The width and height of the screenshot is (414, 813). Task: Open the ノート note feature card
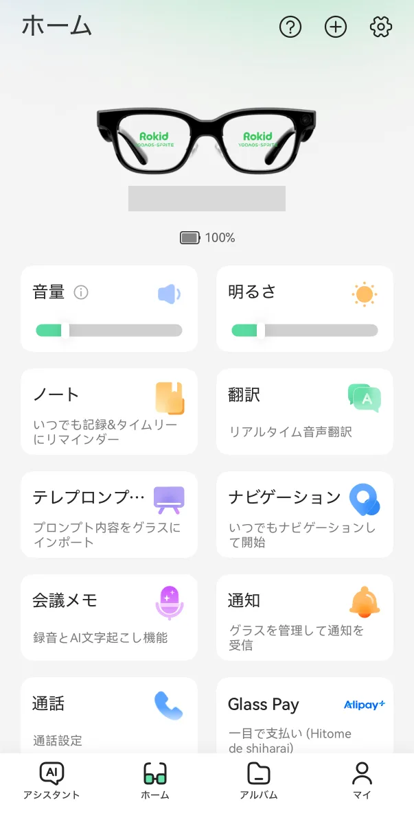[x=109, y=411]
